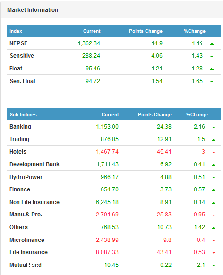Click %Change header in Sub-Indices table
223x275 pixels.
pos(197,115)
